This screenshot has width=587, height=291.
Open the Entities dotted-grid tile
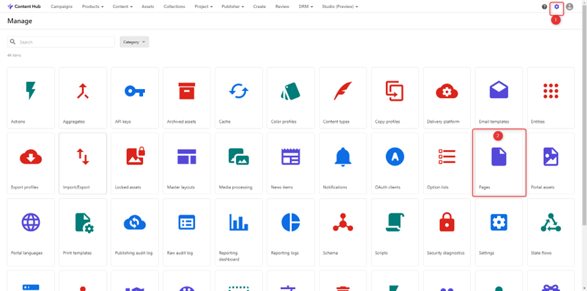point(551,98)
